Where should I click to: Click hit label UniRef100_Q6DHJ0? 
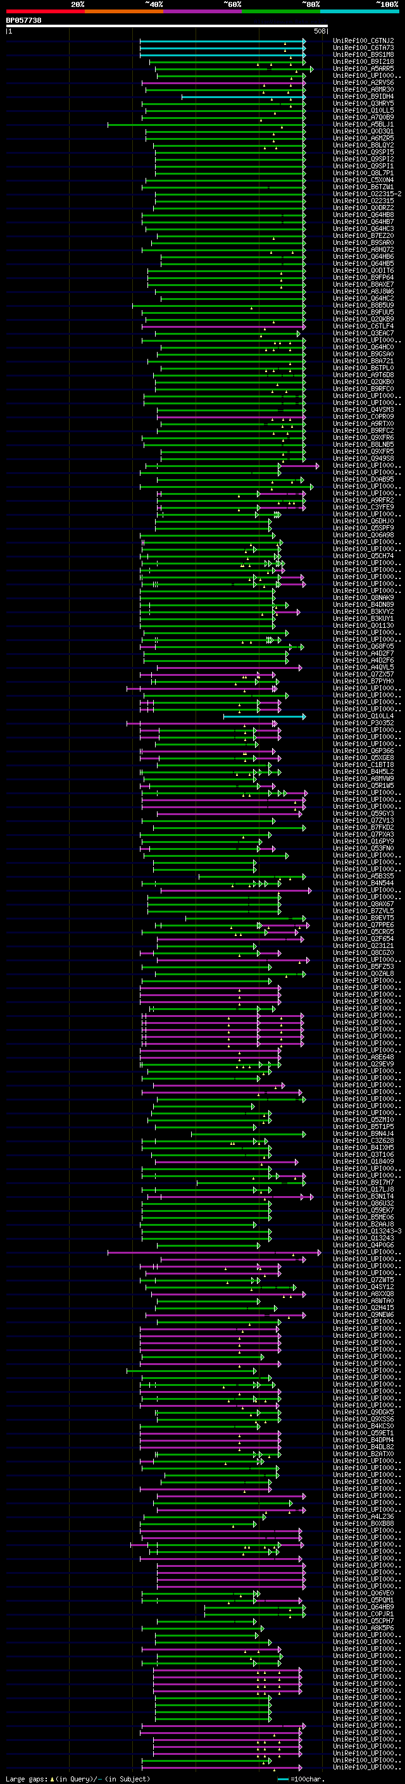point(363,521)
